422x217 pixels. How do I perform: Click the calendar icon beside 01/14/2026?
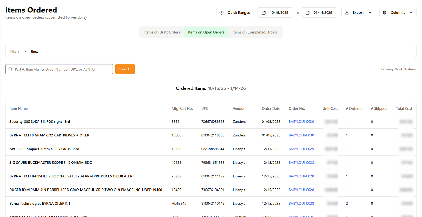pos(308,13)
